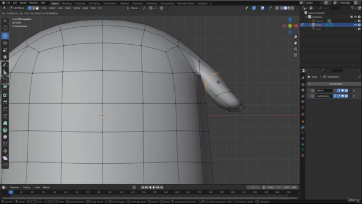Open Render properties tab
The width and height of the screenshot is (362, 204).
pos(303,84)
